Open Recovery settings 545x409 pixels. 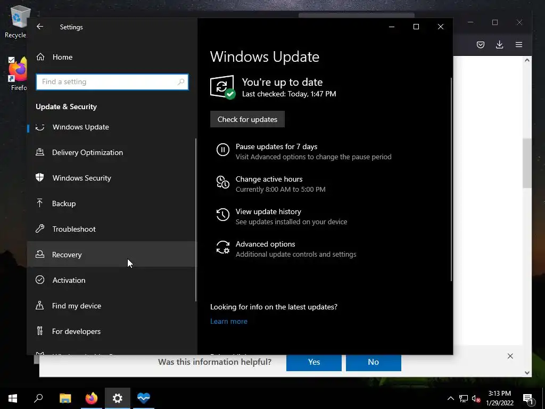click(112, 255)
